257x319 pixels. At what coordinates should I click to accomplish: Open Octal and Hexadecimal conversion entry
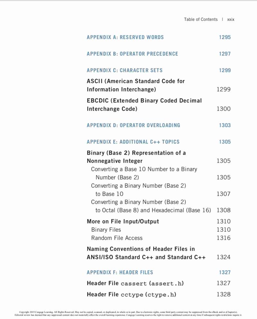click(151, 206)
